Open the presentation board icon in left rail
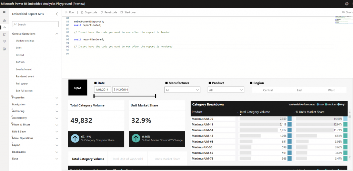The width and height of the screenshot is (353, 171). [x=4, y=41]
